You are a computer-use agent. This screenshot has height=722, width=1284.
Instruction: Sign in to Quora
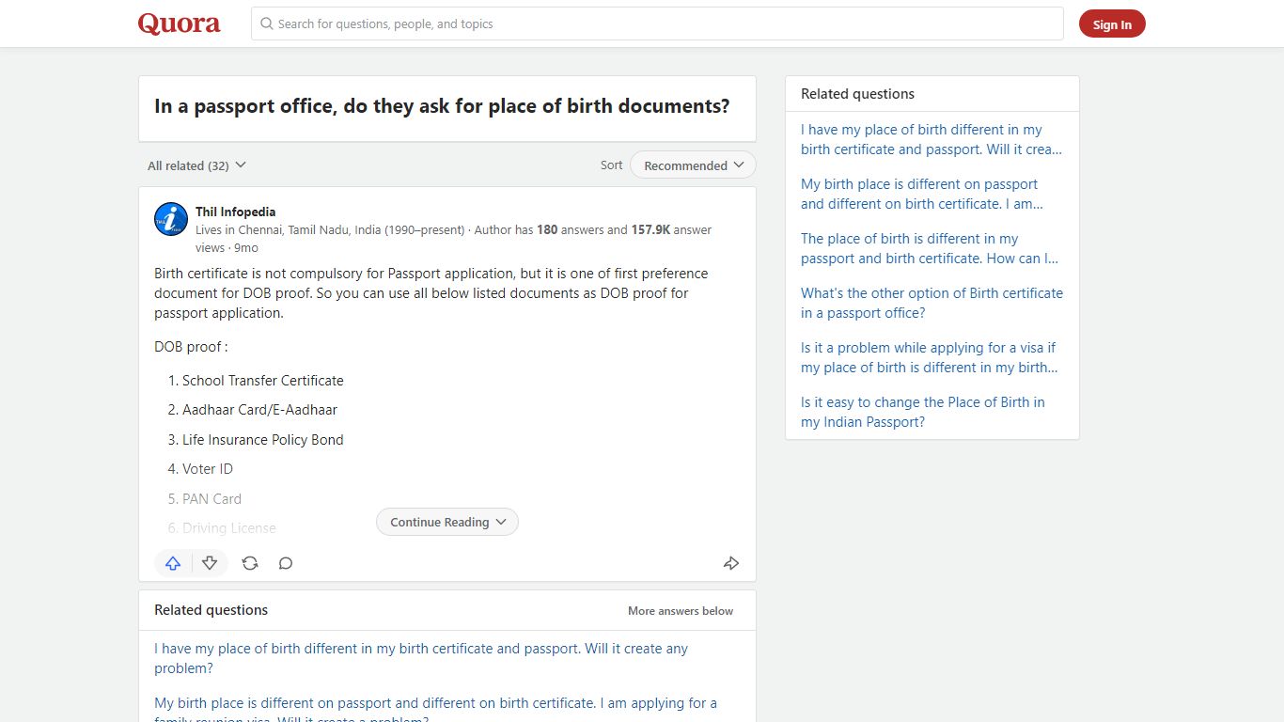[1112, 24]
